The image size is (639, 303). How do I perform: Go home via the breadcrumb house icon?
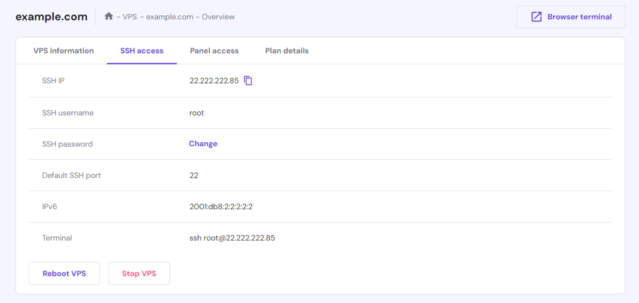[109, 17]
